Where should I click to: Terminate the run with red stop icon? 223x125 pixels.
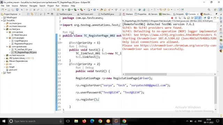click(172, 18)
